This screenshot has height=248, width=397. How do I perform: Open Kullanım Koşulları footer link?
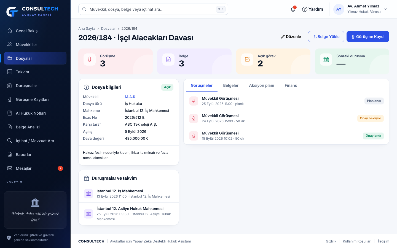(357, 241)
